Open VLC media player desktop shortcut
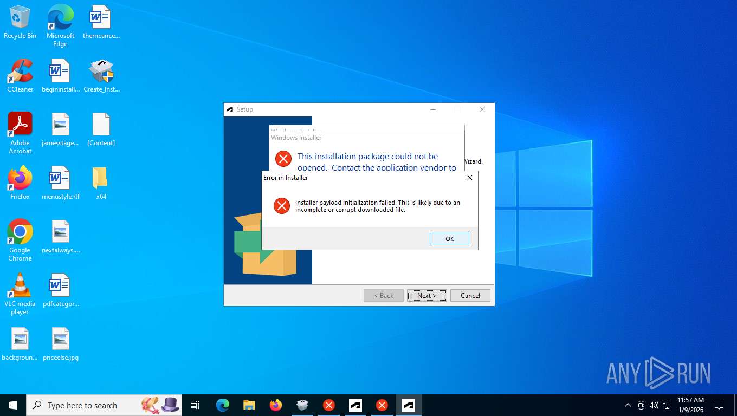Viewport: 737px width, 416px height. pos(20,294)
